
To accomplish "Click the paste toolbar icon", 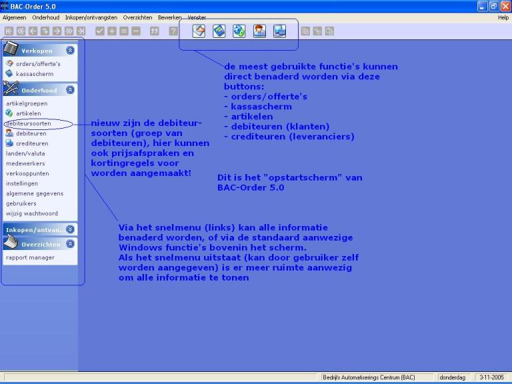I will (329, 31).
